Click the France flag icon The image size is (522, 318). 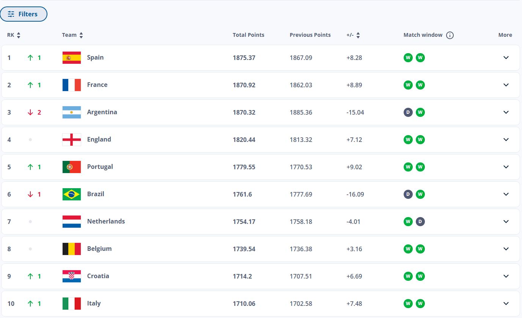pyautogui.click(x=72, y=85)
